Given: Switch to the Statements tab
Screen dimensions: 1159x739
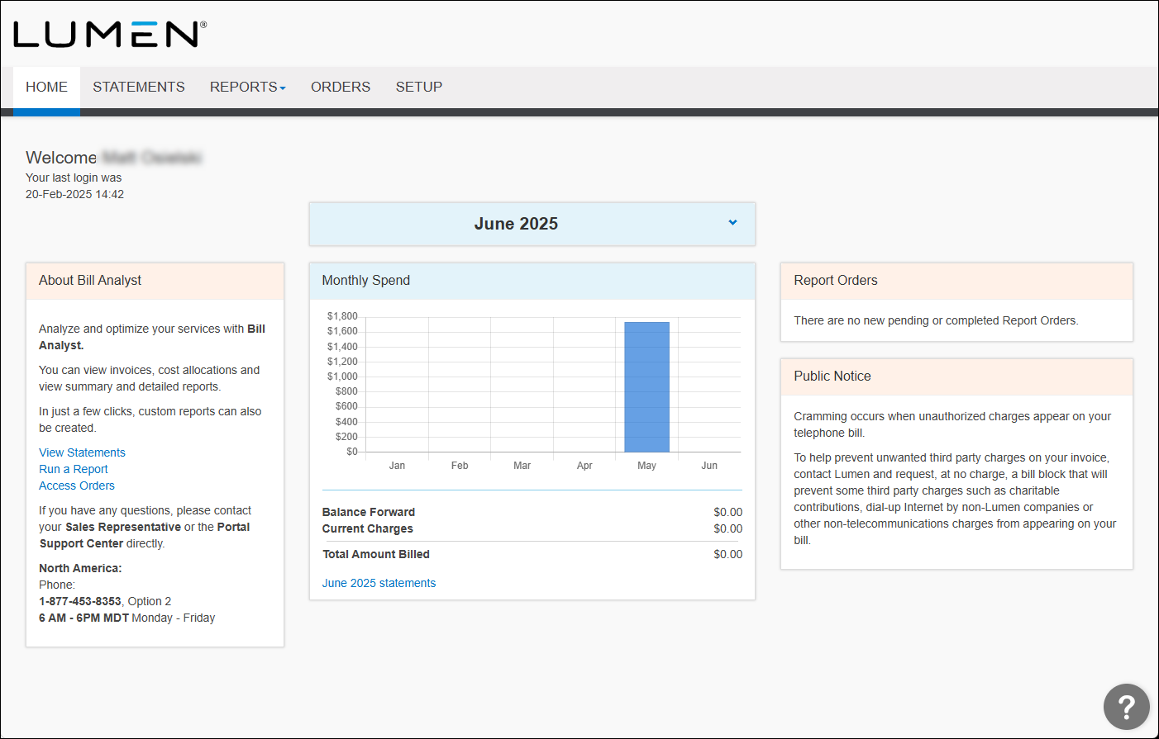Looking at the screenshot, I should point(138,86).
